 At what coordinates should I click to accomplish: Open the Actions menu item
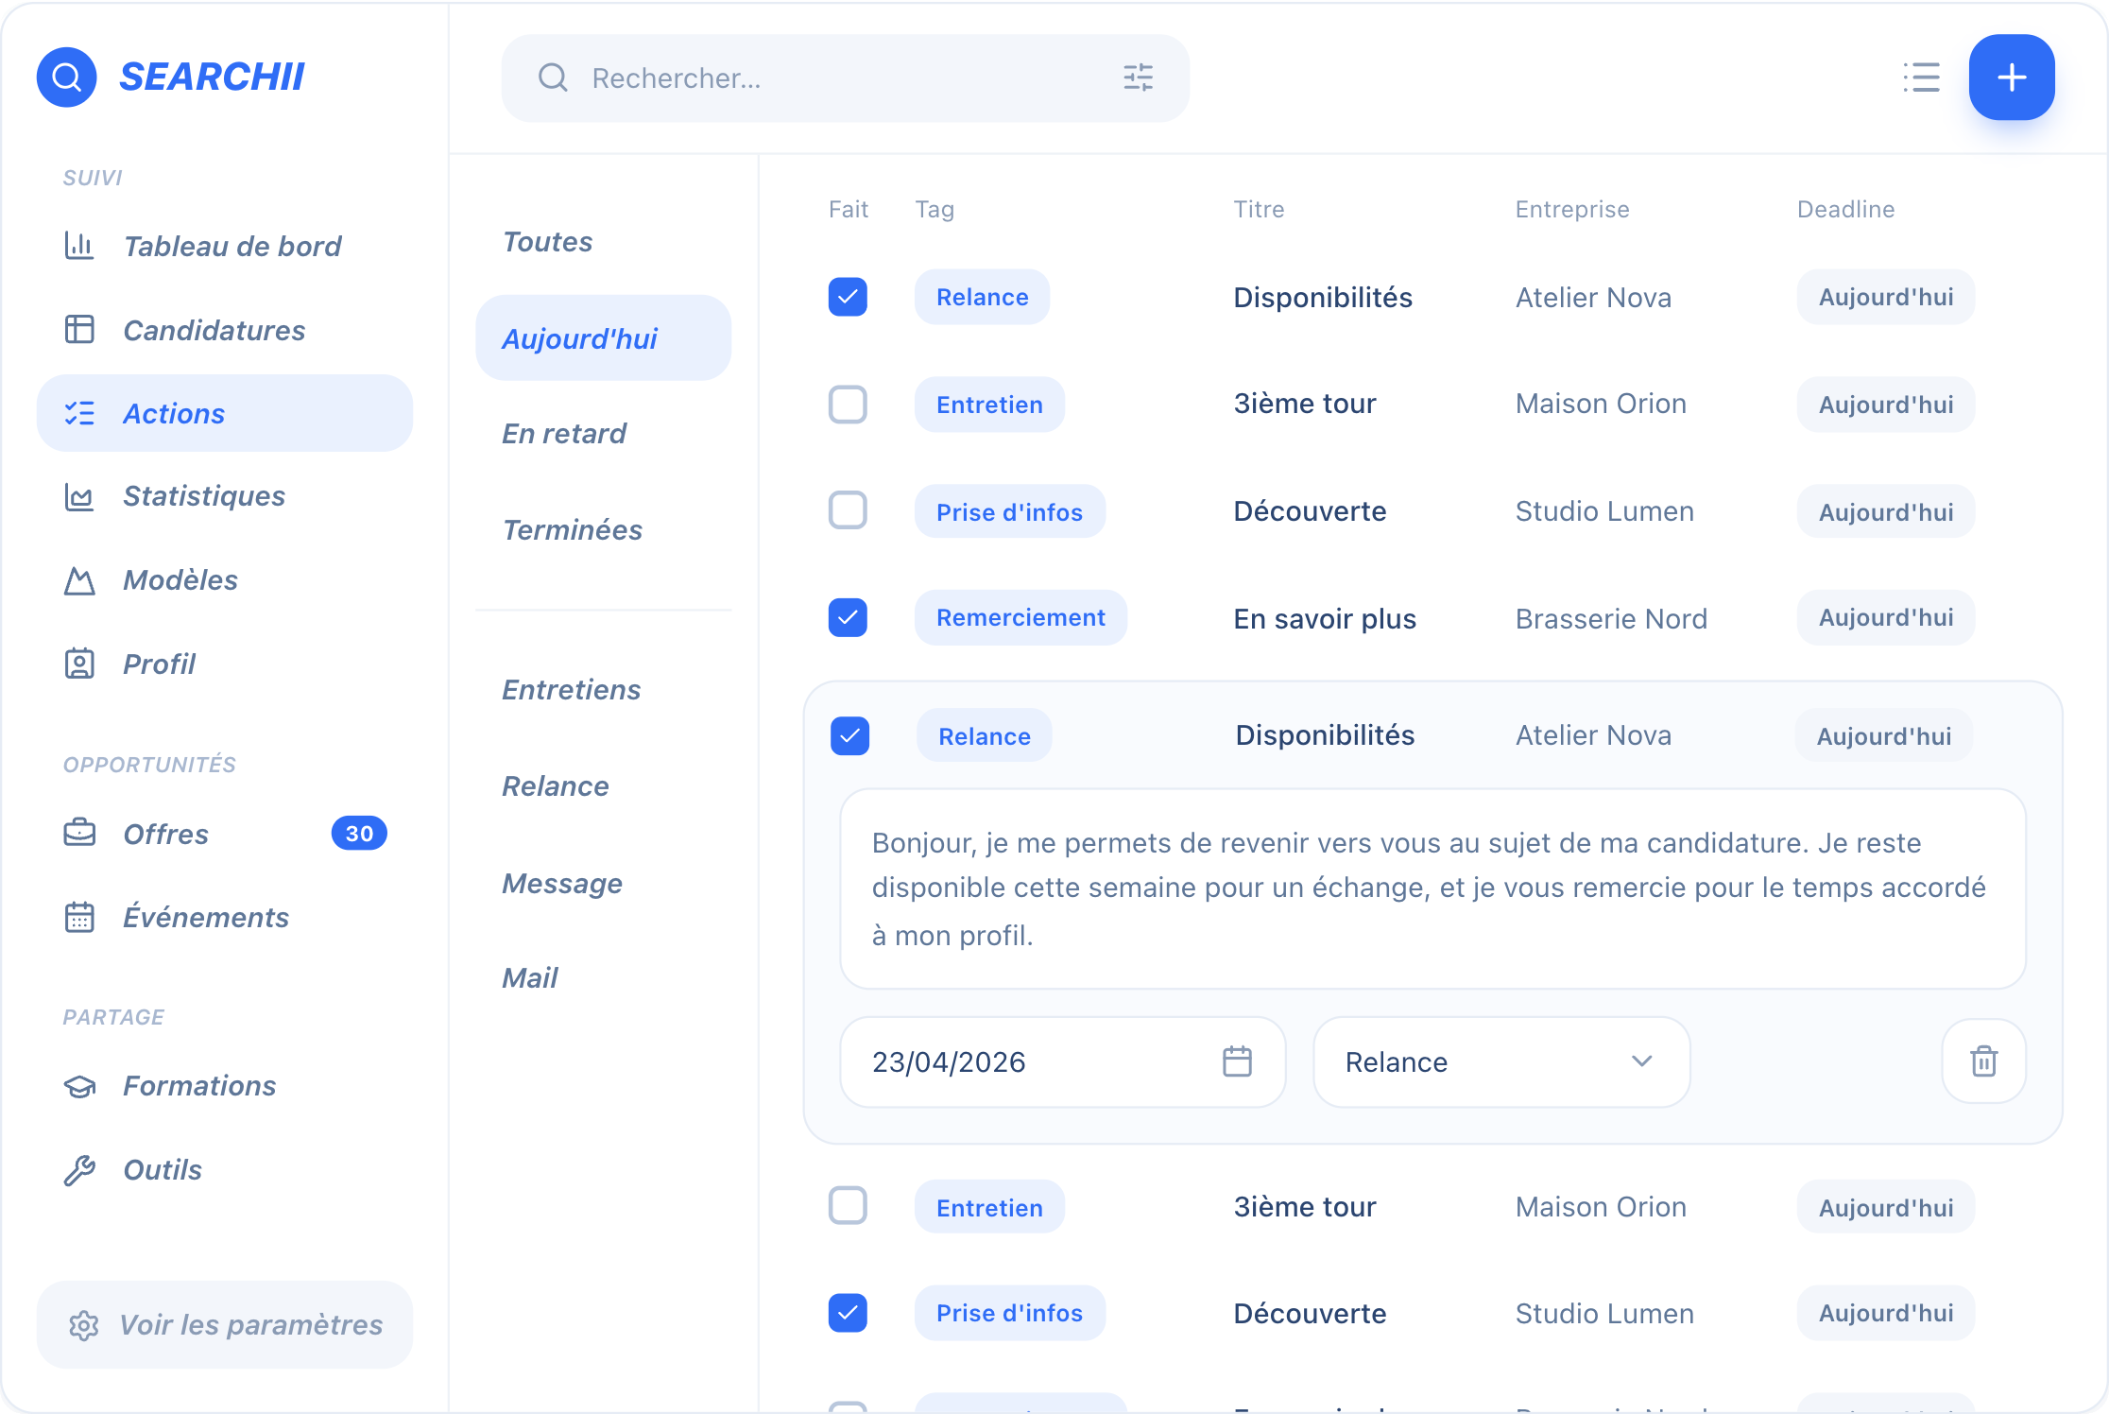pyautogui.click(x=225, y=413)
